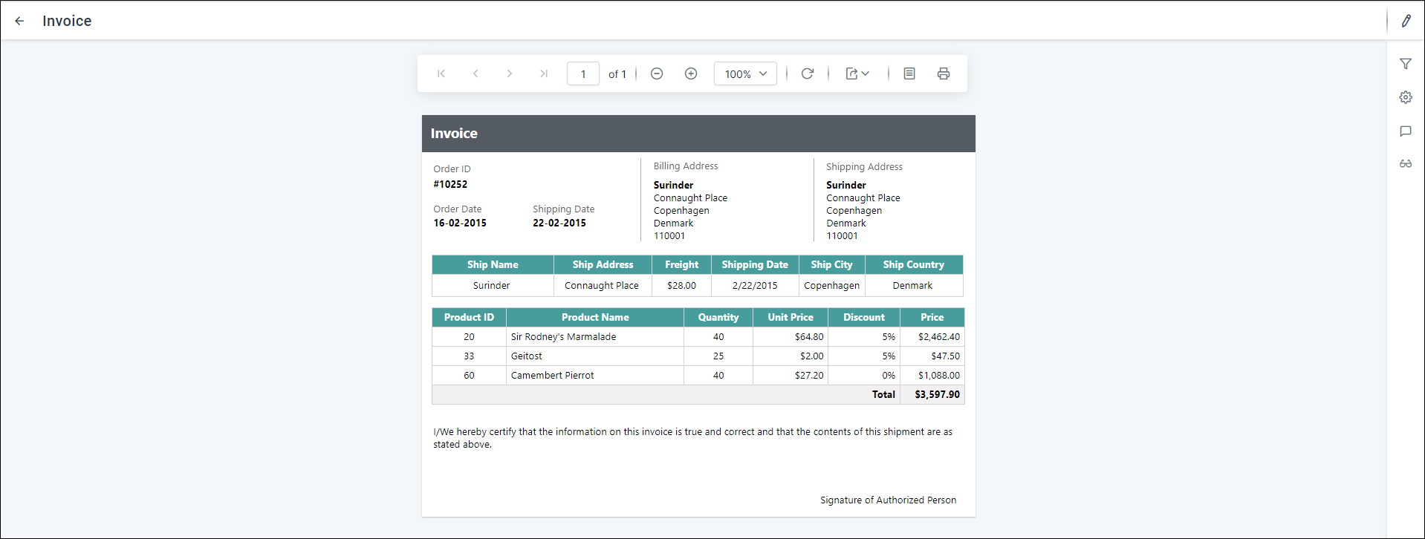Click the Quantity column header
Image resolution: width=1425 pixels, height=539 pixels.
(x=718, y=317)
